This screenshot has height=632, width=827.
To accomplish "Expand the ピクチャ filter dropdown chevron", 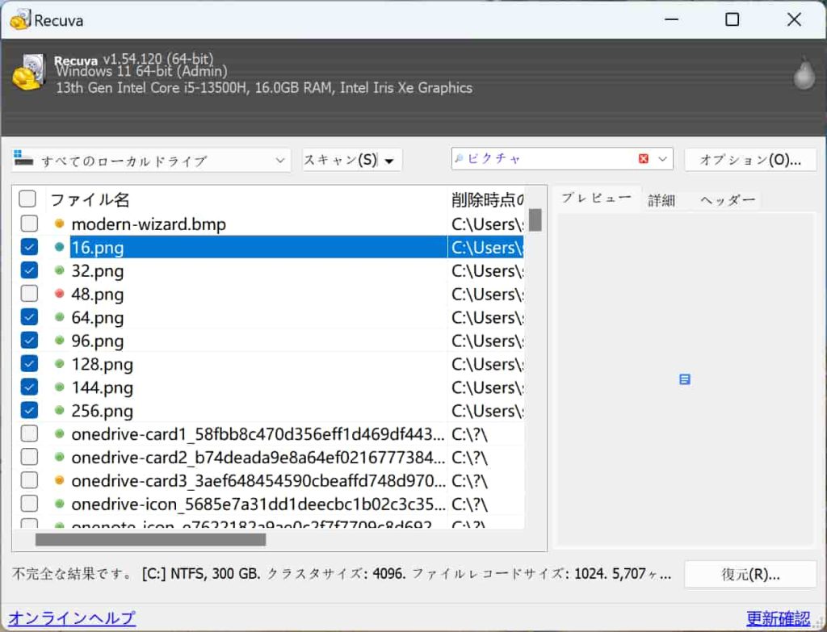I will [663, 159].
